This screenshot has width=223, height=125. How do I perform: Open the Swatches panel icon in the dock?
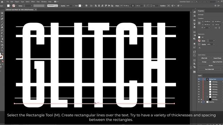point(194,20)
